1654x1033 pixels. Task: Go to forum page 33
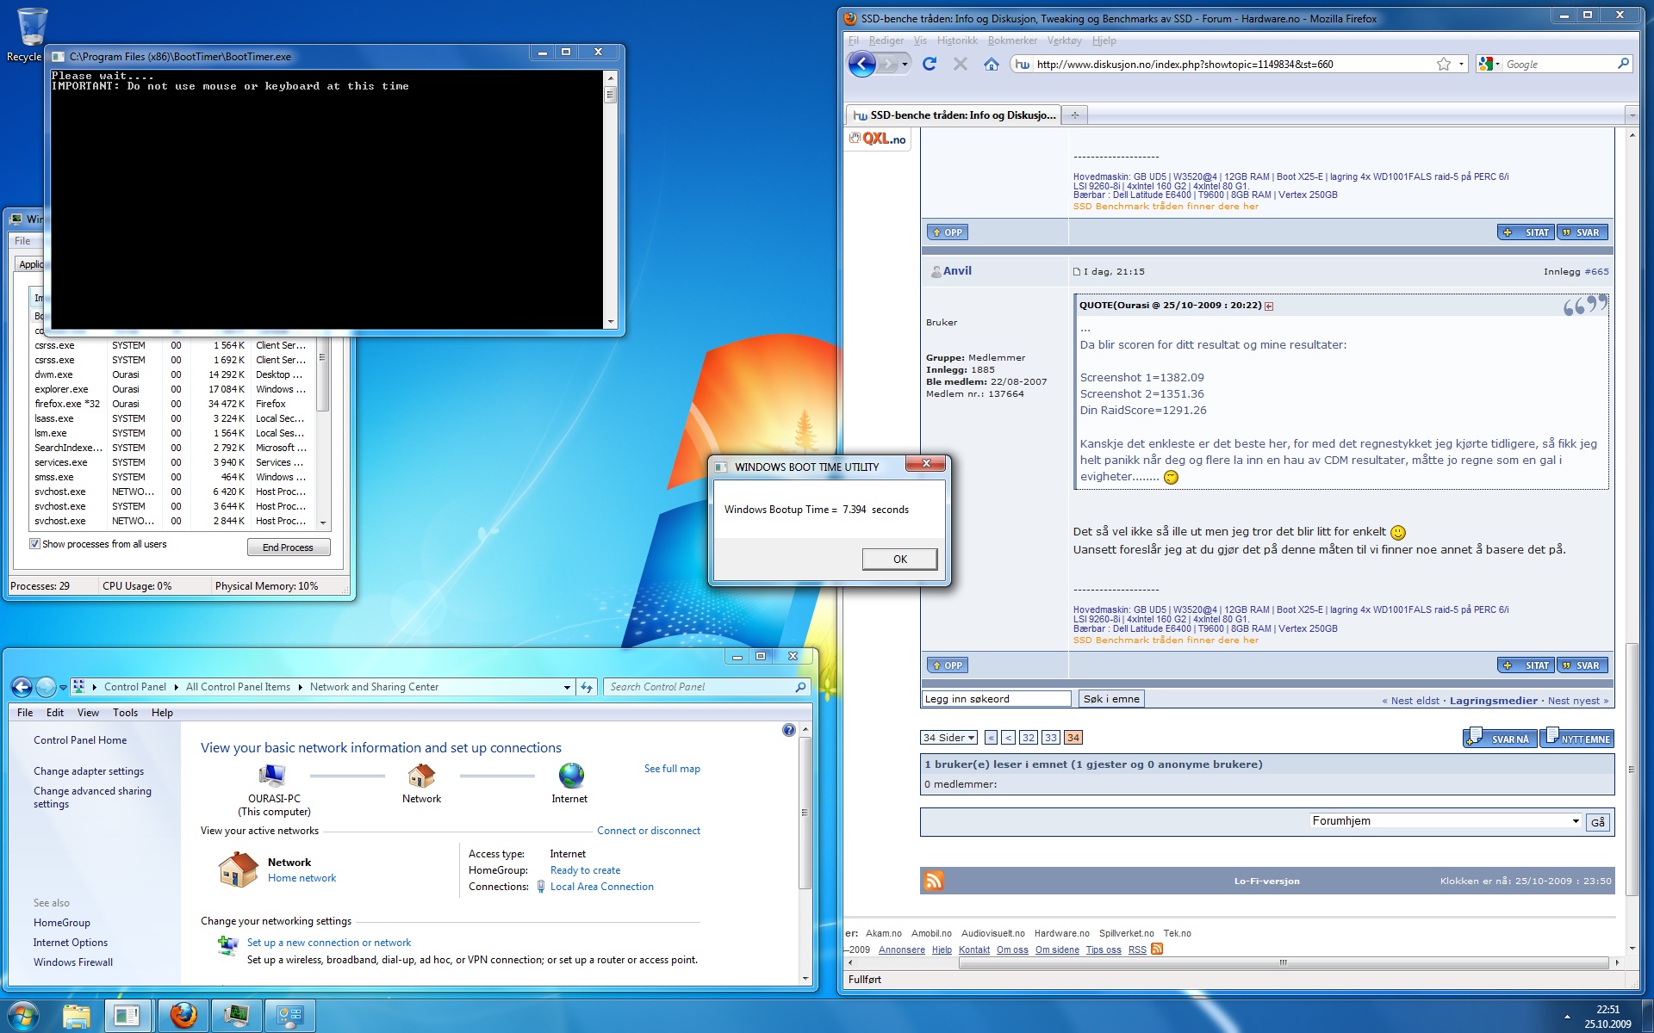pyautogui.click(x=1050, y=738)
